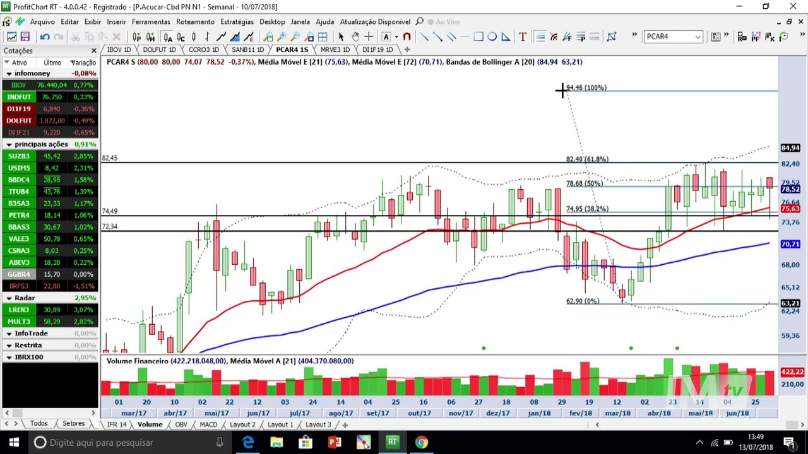Switch to the MRVE3 1D chart tab
808x454 pixels.
coord(335,49)
